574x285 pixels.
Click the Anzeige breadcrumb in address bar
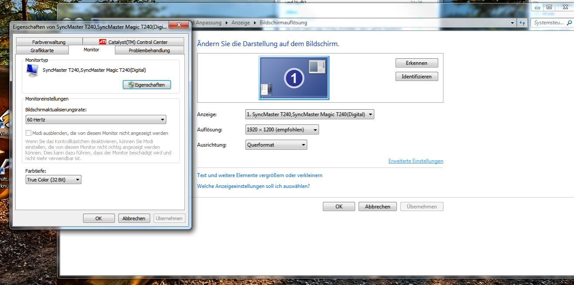[240, 23]
